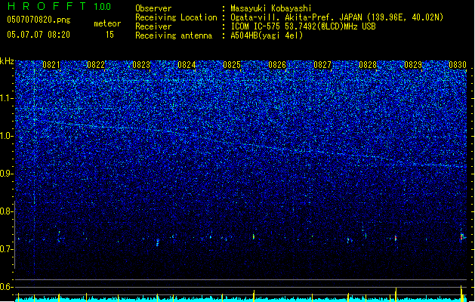Click the Receiving antenna label
This screenshot has width=475, height=302.
click(174, 35)
